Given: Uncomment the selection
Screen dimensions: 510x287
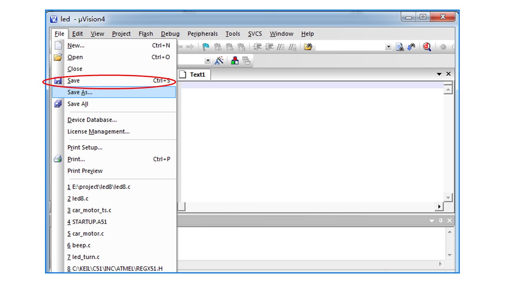Looking at the screenshot, I should [293, 47].
